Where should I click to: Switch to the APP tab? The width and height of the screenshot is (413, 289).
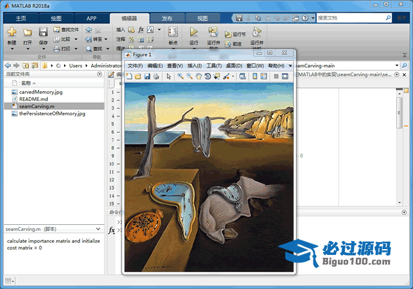point(92,18)
